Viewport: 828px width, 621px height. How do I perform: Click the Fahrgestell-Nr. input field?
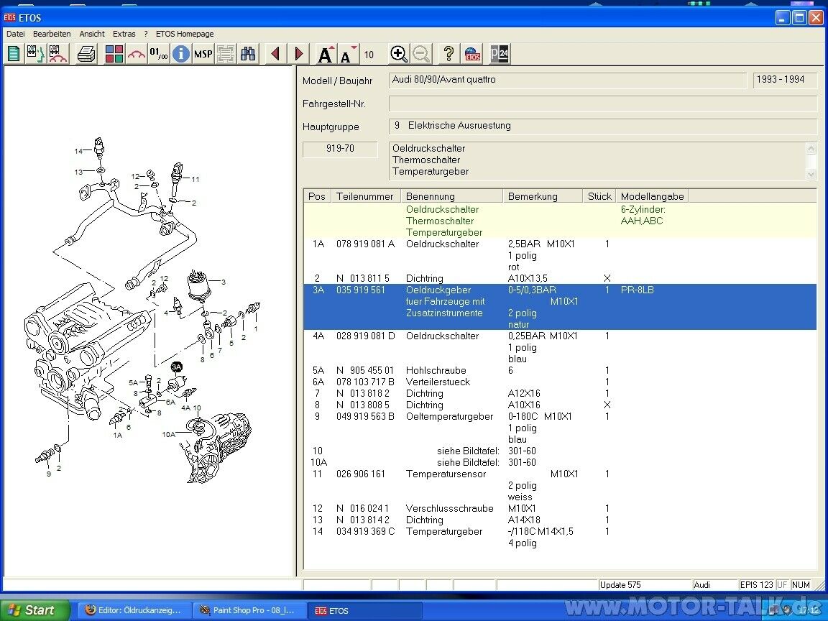(602, 103)
